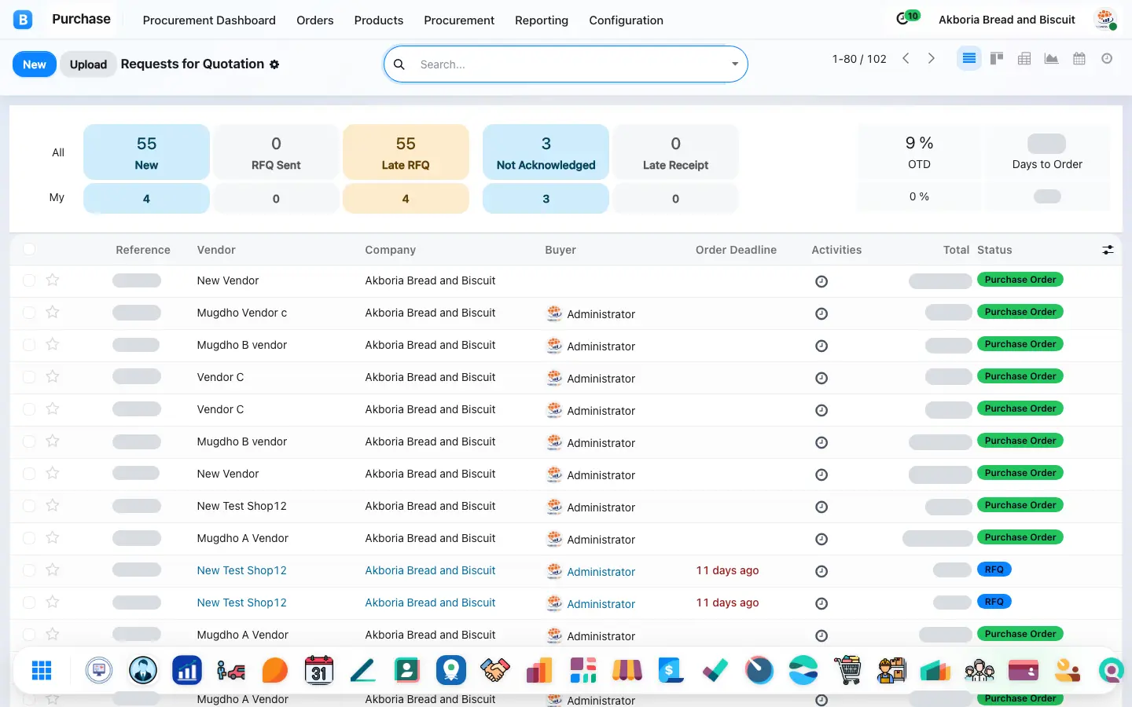
Task: Click into the Search field
Action: pos(570,64)
